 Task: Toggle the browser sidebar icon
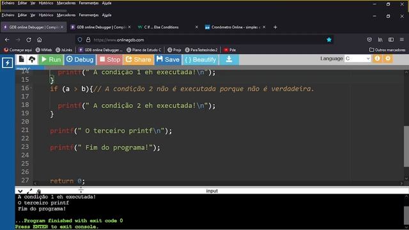point(391,40)
